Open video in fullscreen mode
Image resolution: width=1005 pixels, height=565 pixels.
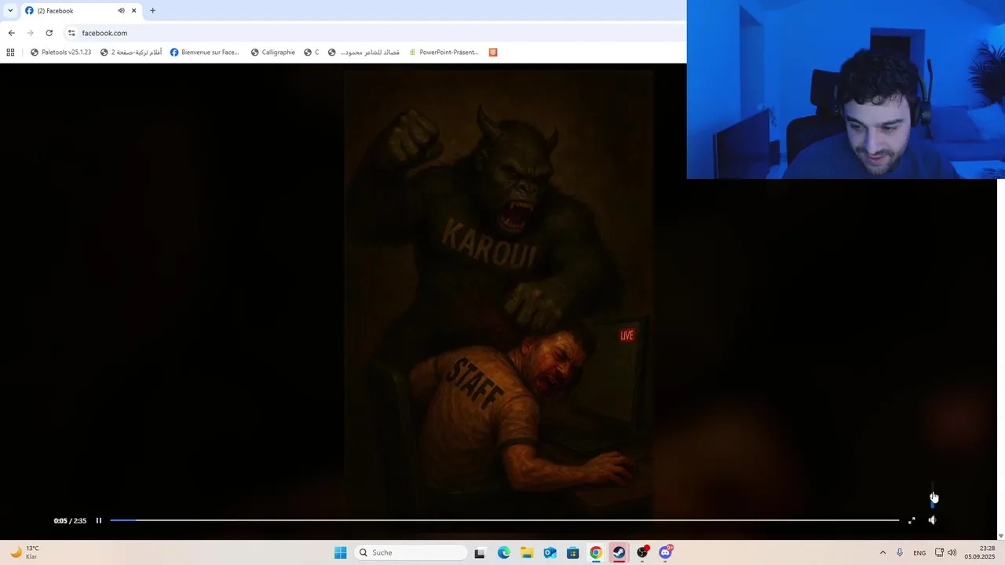(x=912, y=520)
